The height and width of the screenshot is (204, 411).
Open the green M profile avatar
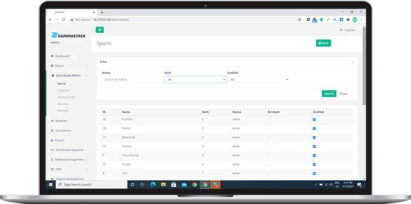[355, 19]
